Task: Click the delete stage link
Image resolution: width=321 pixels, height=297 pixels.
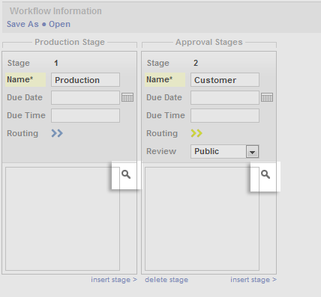Action: tap(166, 280)
